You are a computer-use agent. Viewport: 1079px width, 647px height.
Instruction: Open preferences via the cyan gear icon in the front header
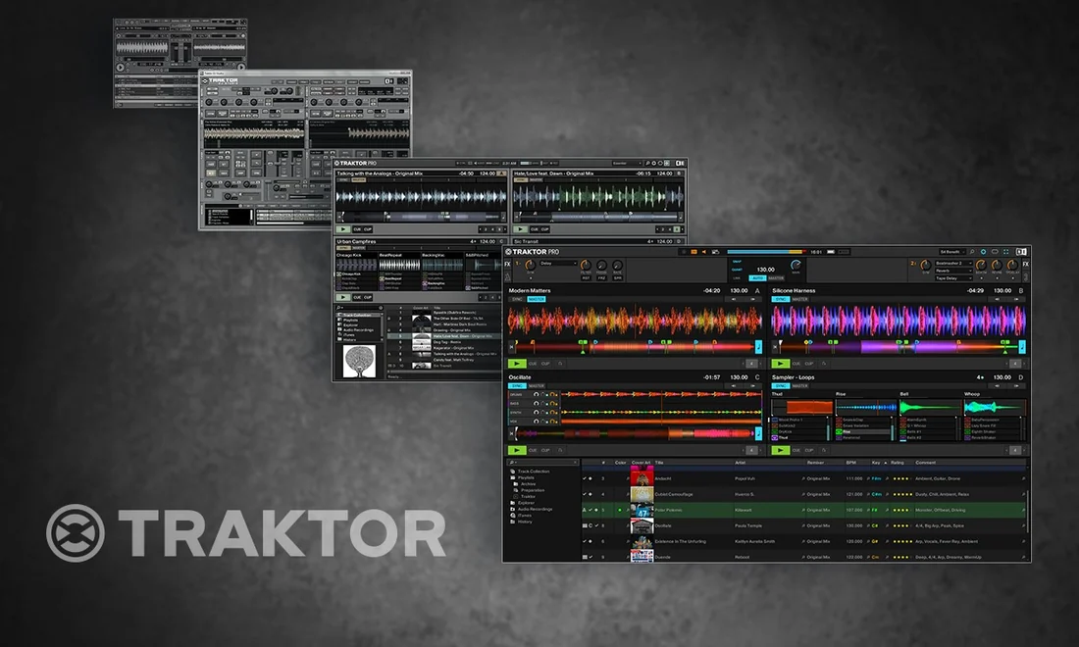point(983,252)
